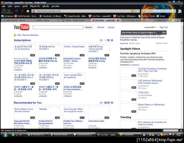Image resolution: width=184 pixels, height=143 pixels.
Task: Switch to the Adobe - Install Adobe tab
Action: tap(76, 20)
